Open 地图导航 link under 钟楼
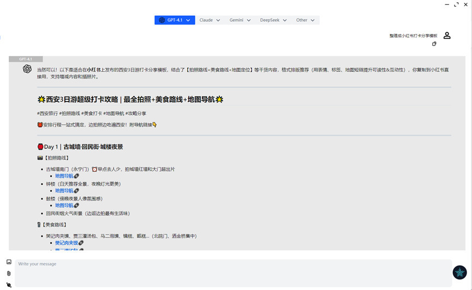The height and width of the screenshot is (290, 472). [64, 191]
